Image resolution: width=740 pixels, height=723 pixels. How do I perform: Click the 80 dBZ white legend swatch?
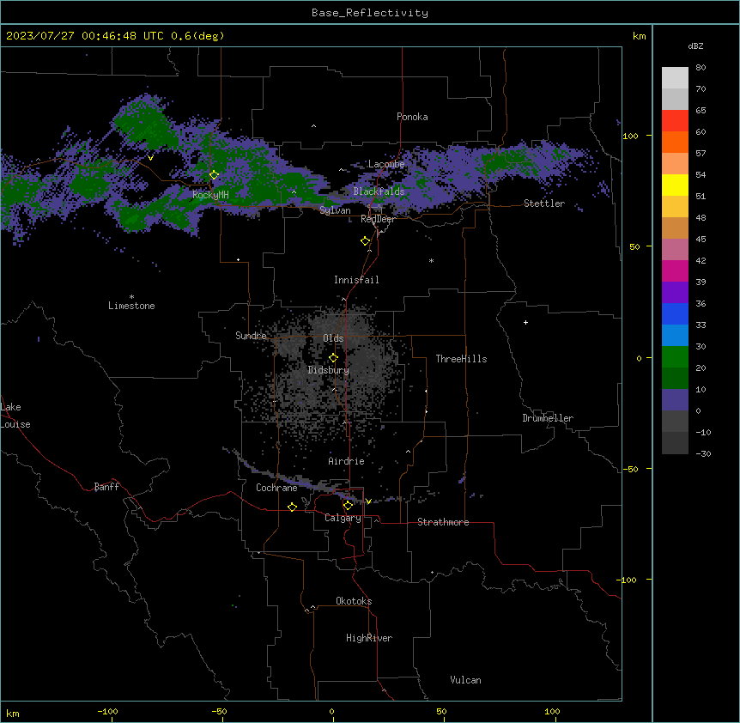click(675, 78)
